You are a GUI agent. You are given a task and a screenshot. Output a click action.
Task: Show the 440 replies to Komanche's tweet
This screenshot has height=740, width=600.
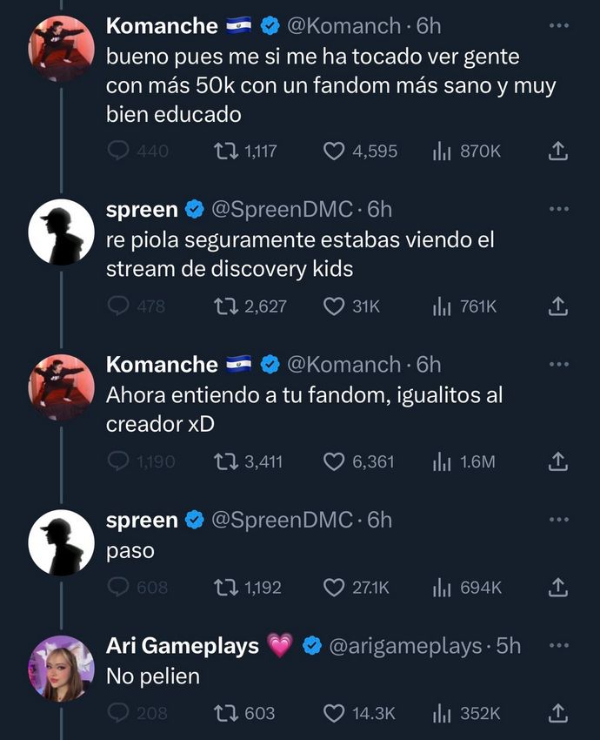click(117, 151)
